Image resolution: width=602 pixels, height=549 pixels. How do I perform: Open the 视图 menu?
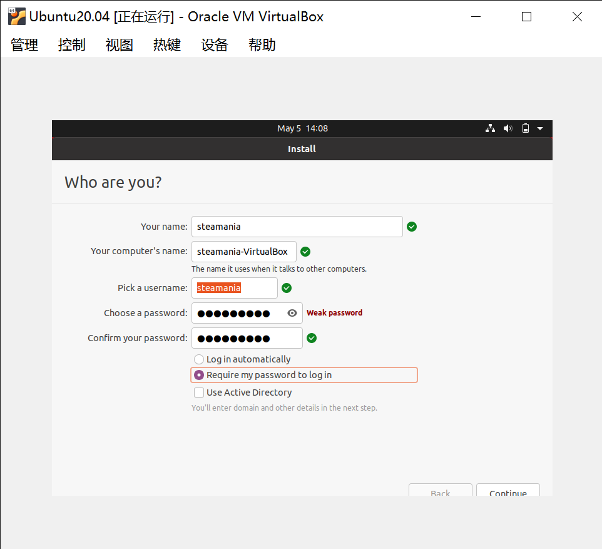pos(120,45)
